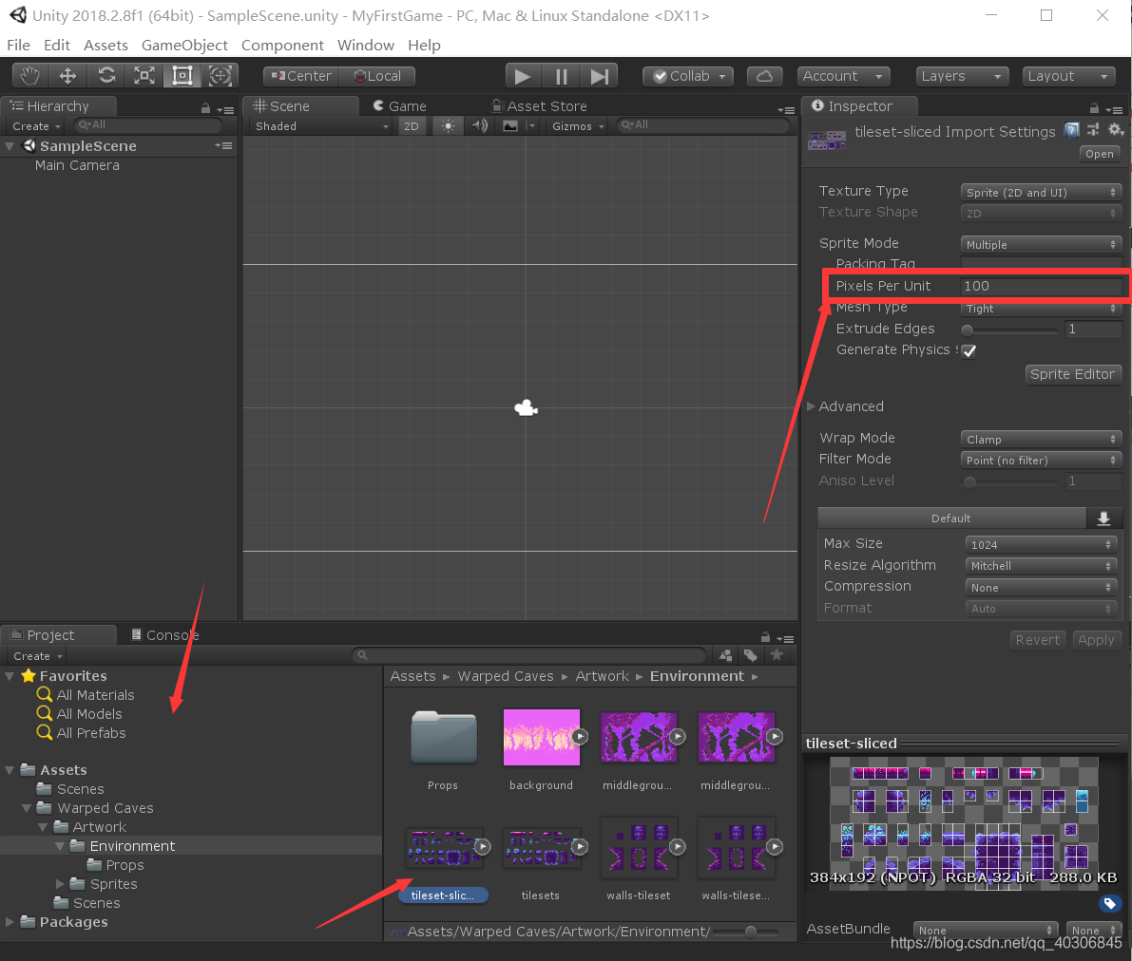Open Inspector preset selector icon
The image size is (1132, 961).
click(x=1093, y=130)
